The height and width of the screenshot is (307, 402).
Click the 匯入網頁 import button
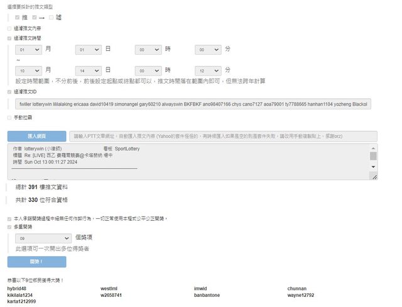point(36,136)
